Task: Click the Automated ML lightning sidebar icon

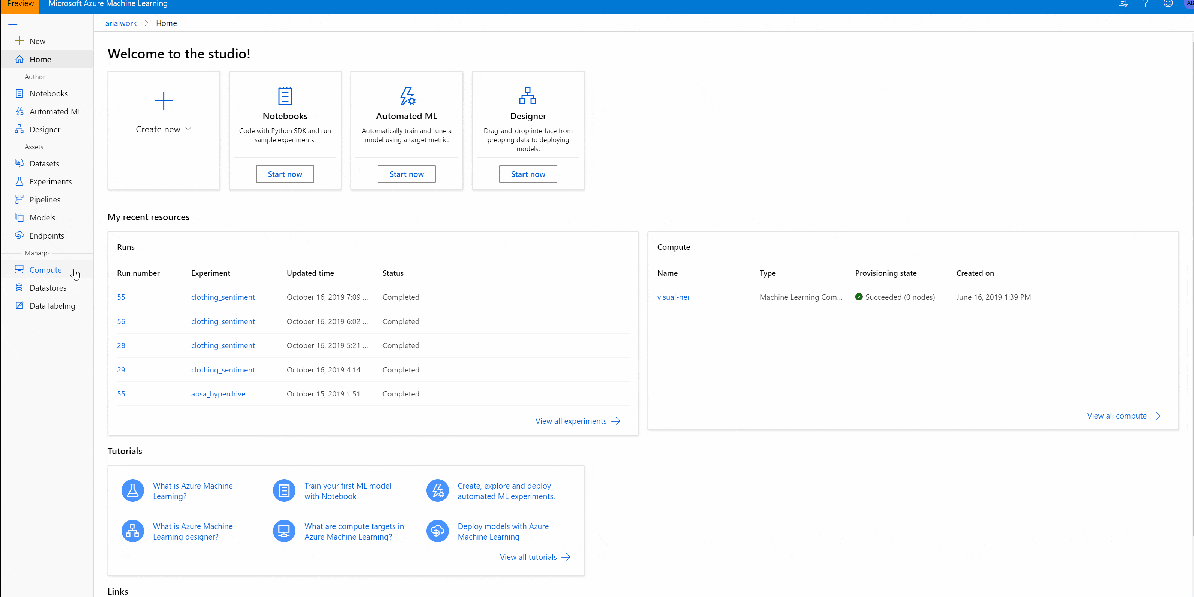Action: tap(19, 111)
